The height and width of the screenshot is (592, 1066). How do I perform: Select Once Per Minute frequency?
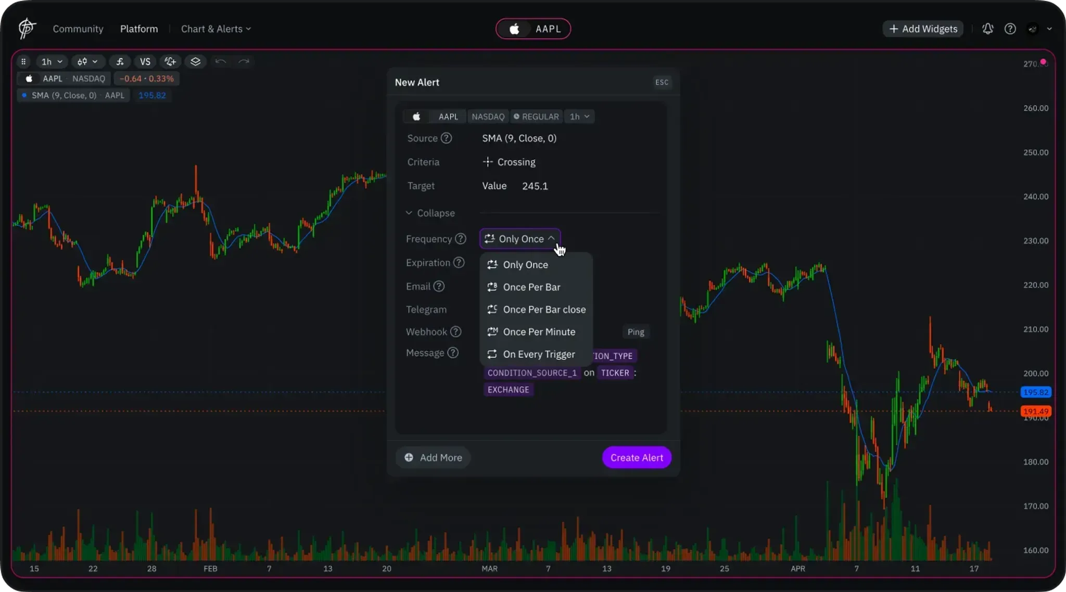click(x=539, y=332)
